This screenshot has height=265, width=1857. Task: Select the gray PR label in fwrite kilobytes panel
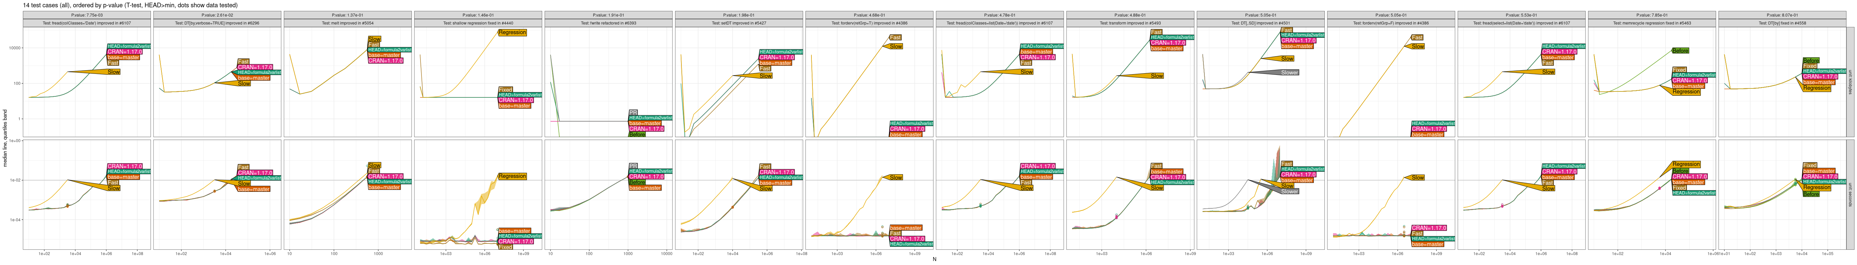point(633,112)
